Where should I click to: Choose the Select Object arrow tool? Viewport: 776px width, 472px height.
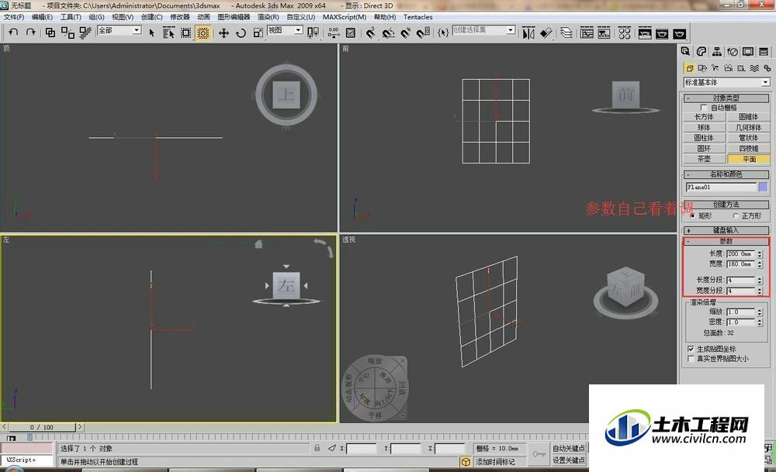[151, 33]
